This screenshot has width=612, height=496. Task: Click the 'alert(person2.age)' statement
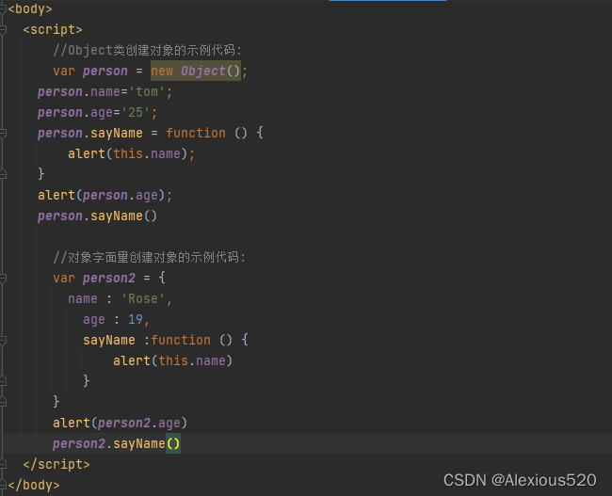[x=121, y=423]
